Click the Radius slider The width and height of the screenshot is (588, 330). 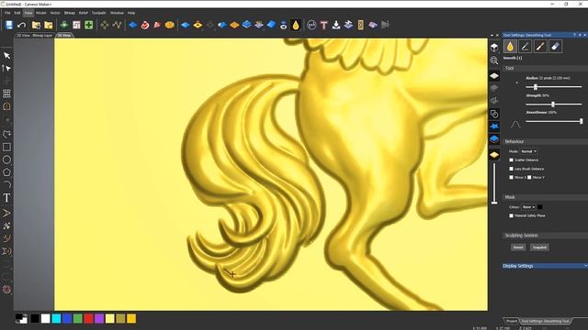pos(553,87)
